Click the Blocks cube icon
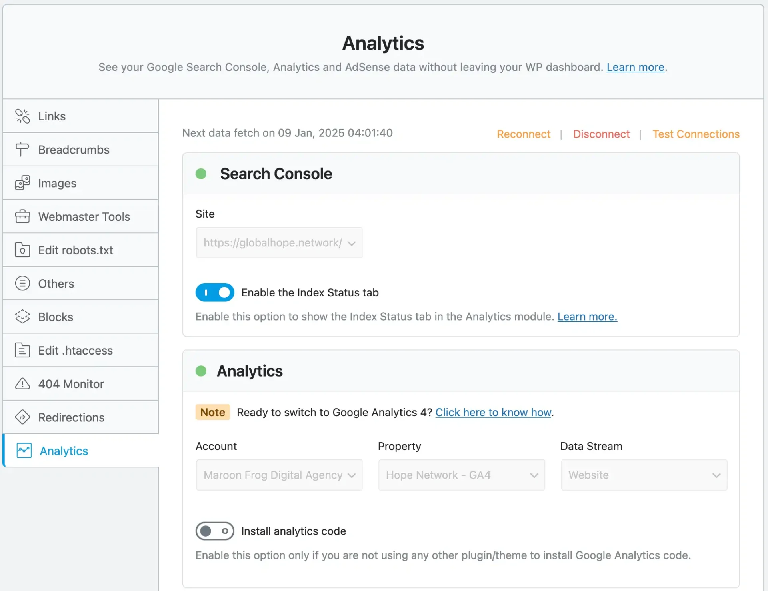The width and height of the screenshot is (768, 591). (22, 317)
